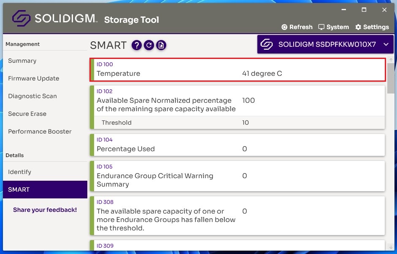This screenshot has height=254, width=397.
Task: Click the Refresh button in the header
Action: point(297,27)
